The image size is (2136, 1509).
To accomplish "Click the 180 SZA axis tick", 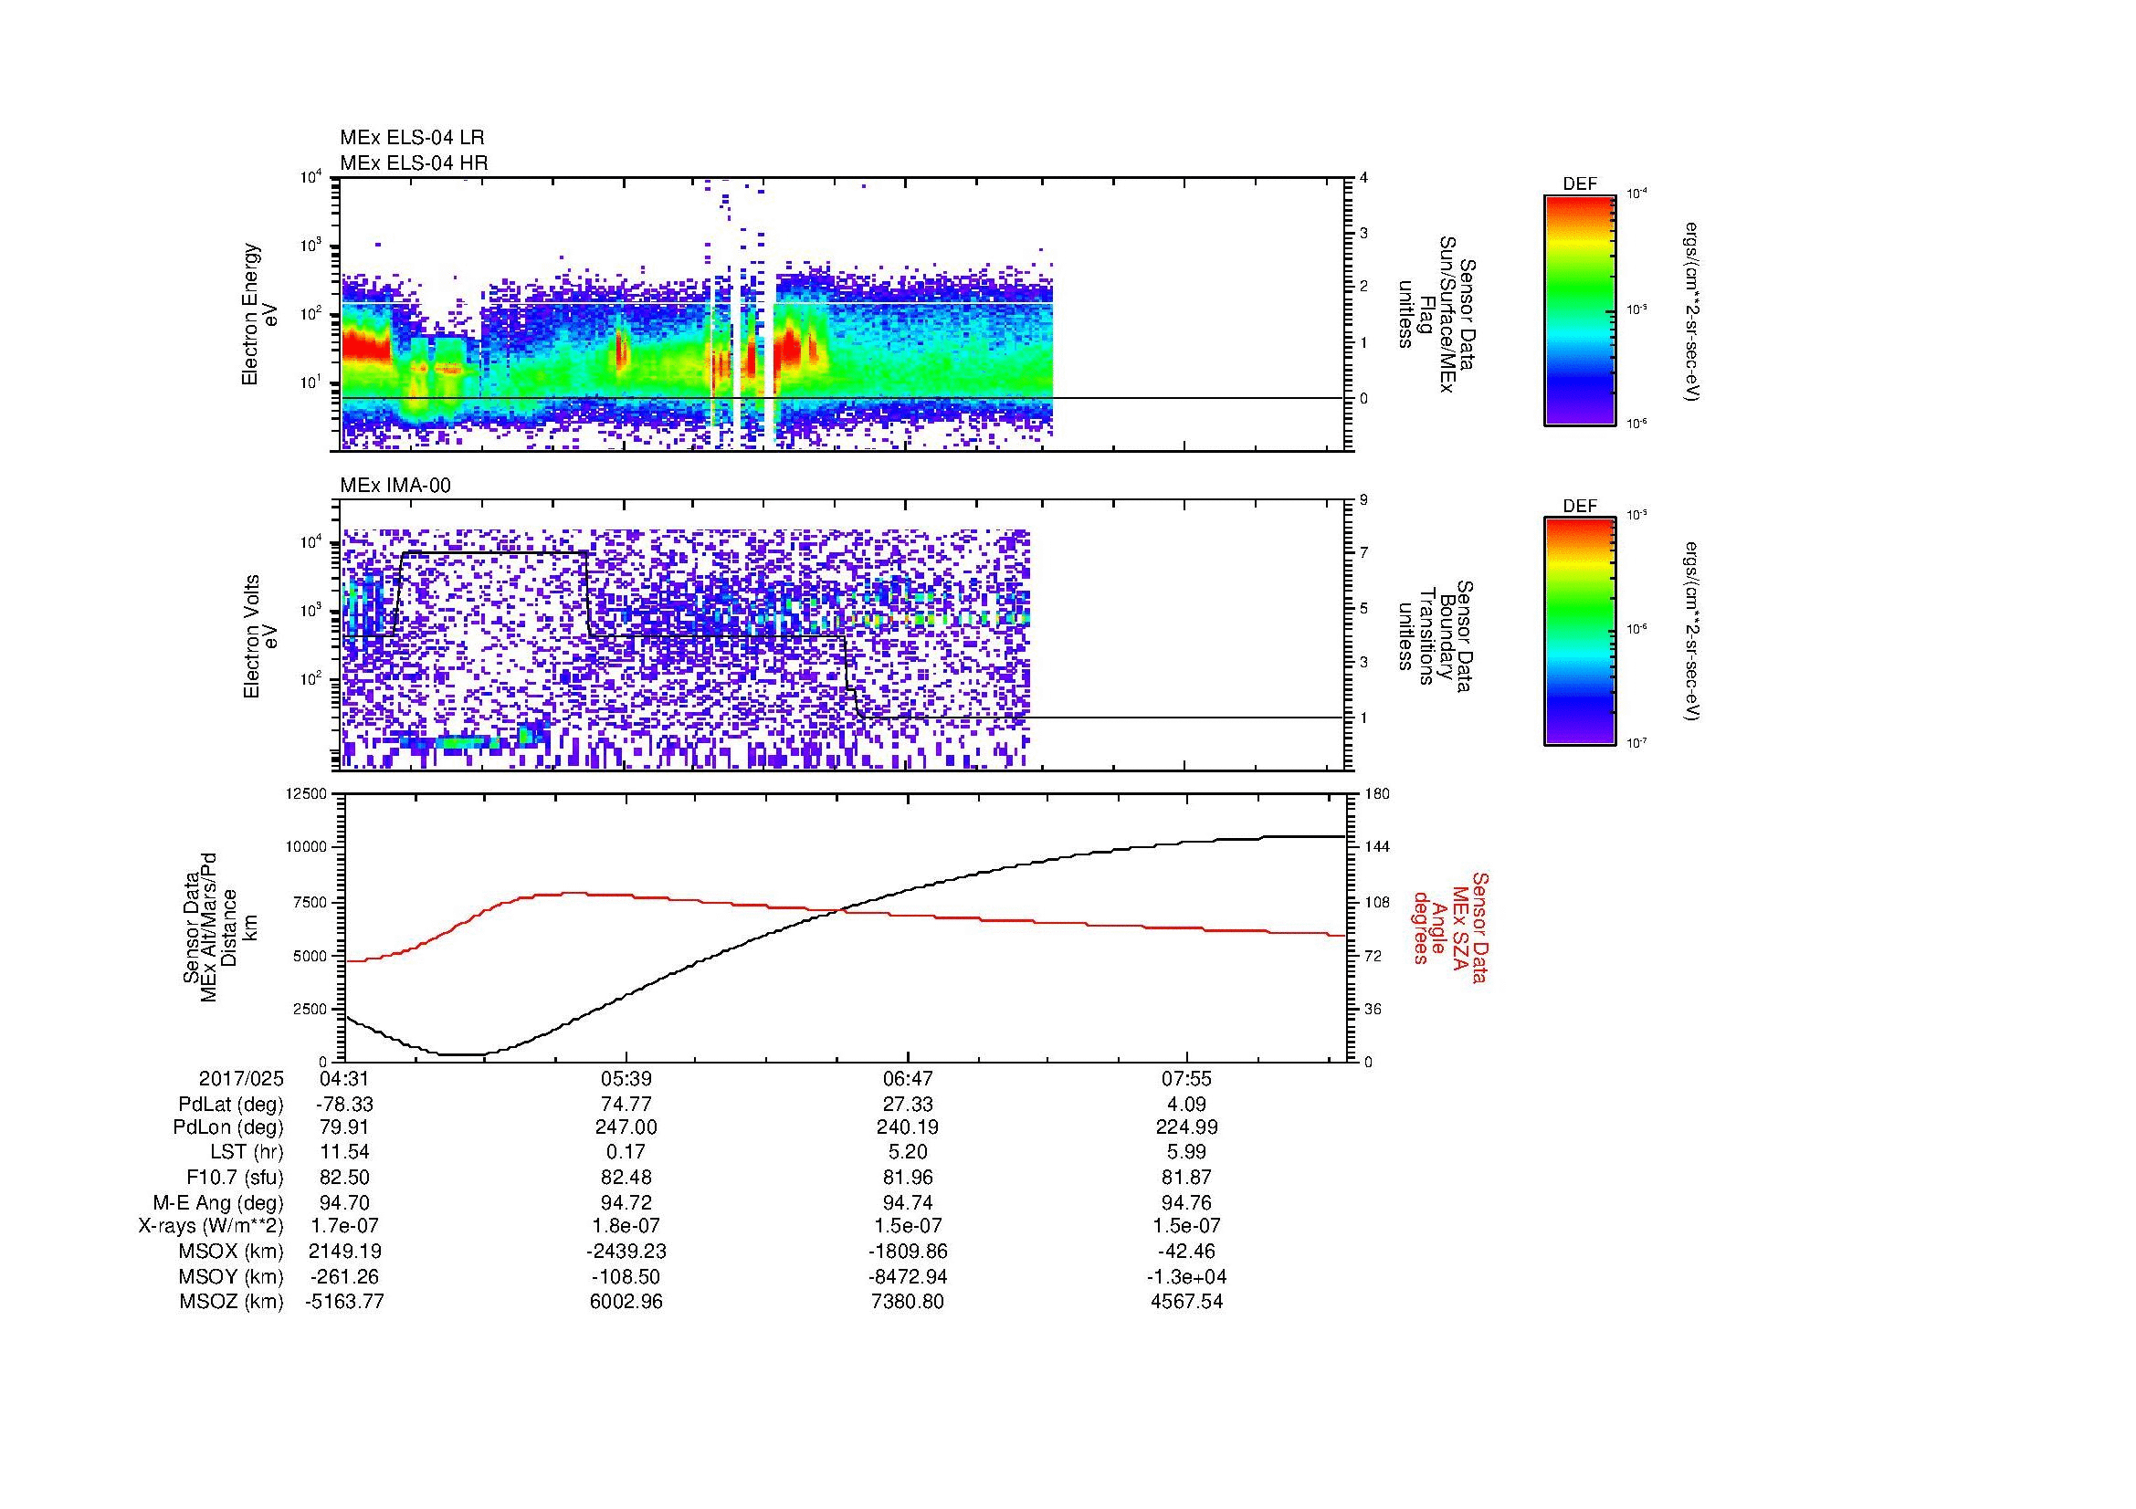I will click(1376, 794).
